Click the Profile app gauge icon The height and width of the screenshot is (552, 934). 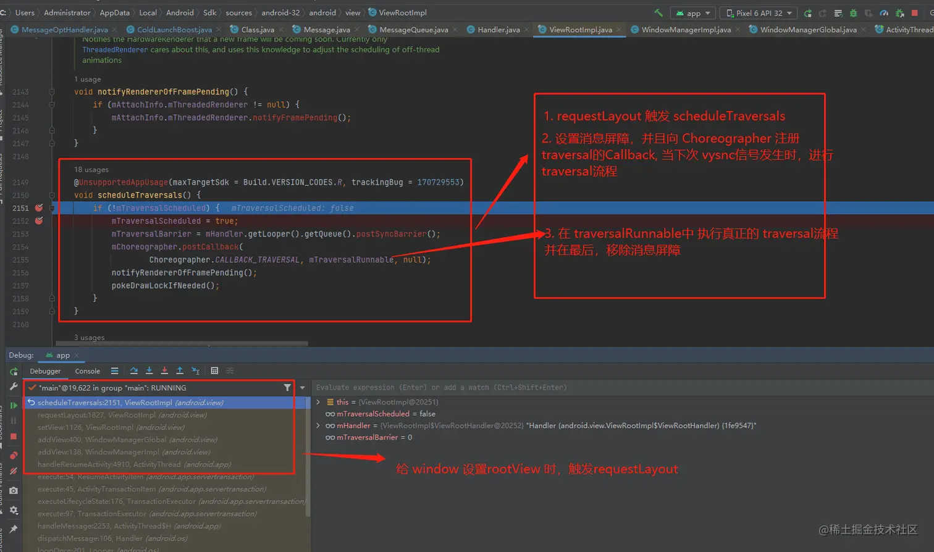(x=884, y=13)
